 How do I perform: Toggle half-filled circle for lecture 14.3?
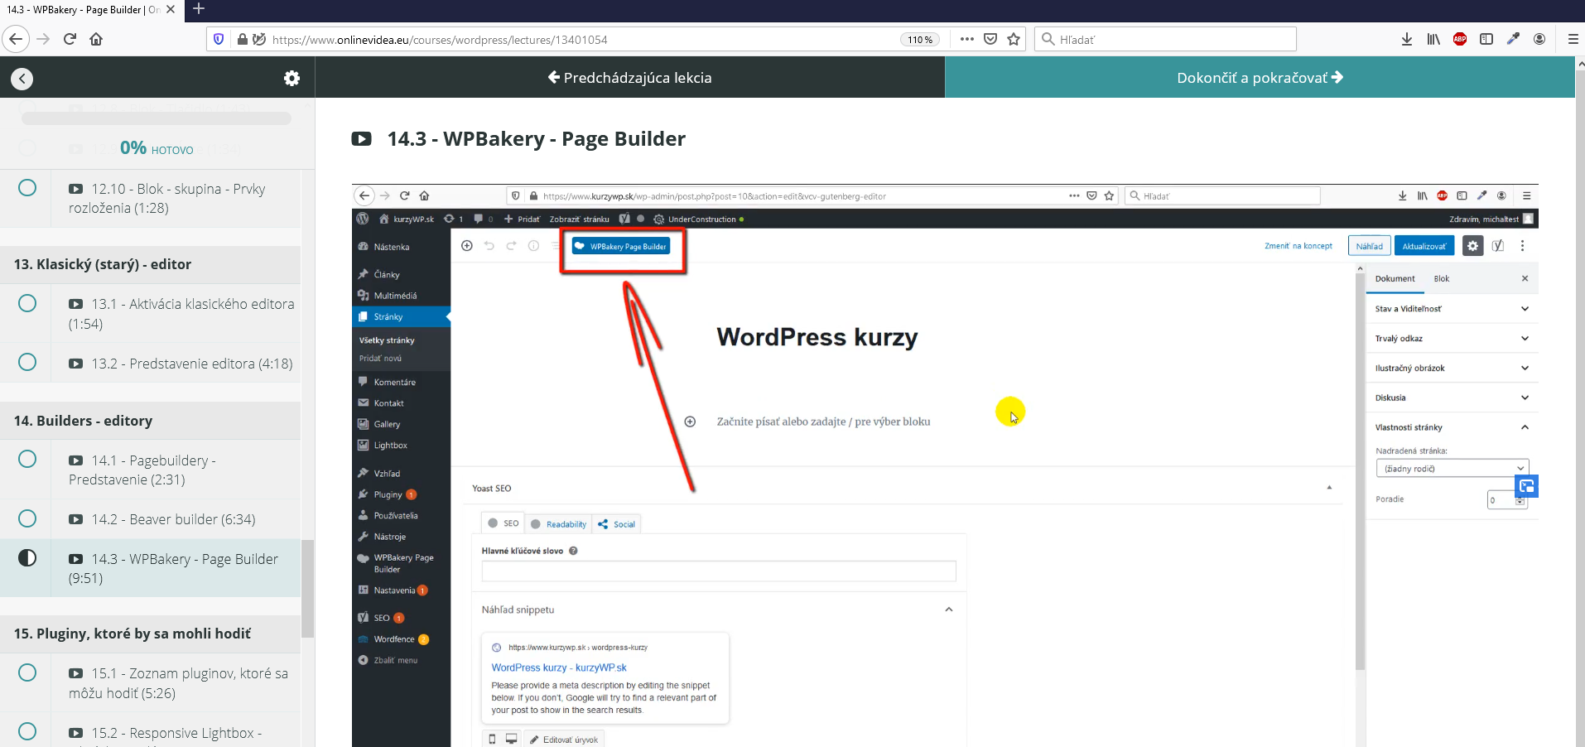coord(27,557)
